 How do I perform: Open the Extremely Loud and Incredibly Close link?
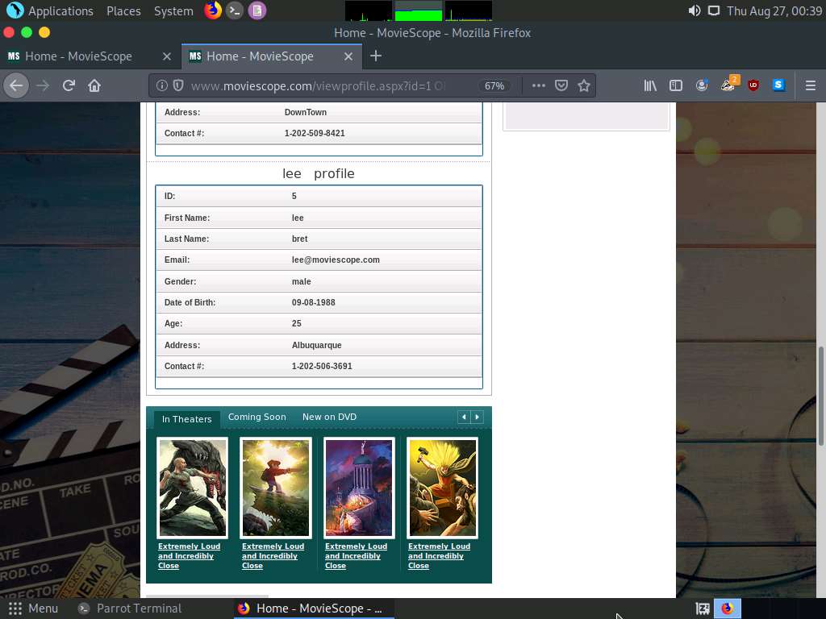tap(189, 555)
